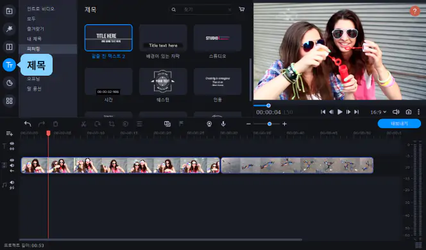Step forward one frame
The height and width of the screenshot is (250, 426).
point(348,112)
